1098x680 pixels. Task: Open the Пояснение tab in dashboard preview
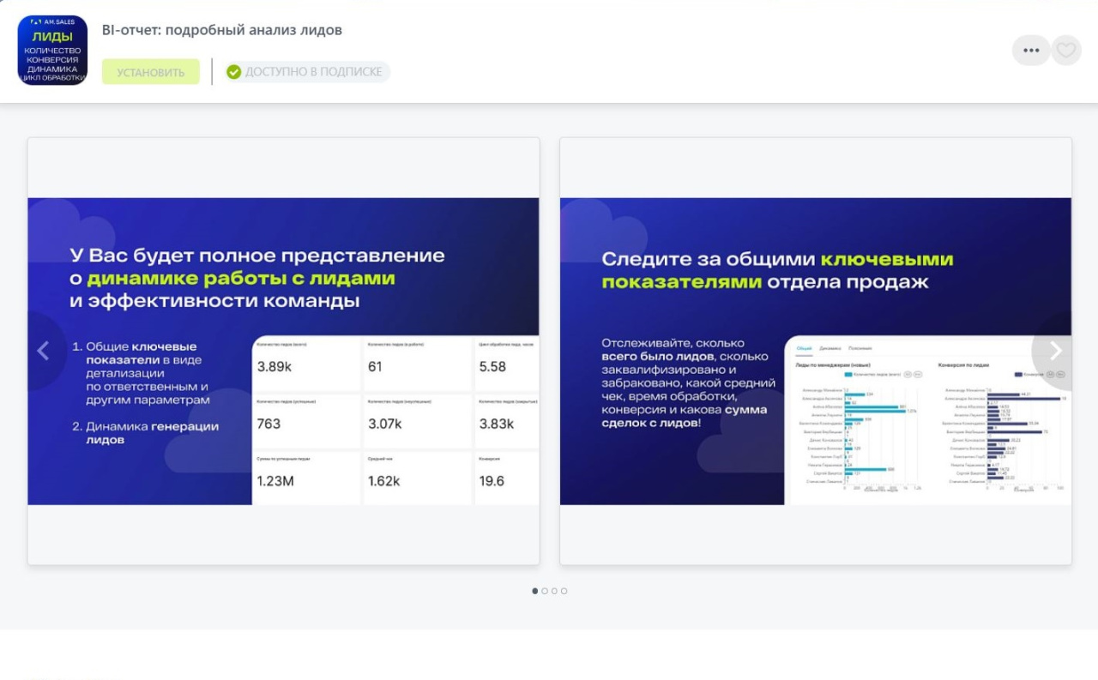click(860, 348)
